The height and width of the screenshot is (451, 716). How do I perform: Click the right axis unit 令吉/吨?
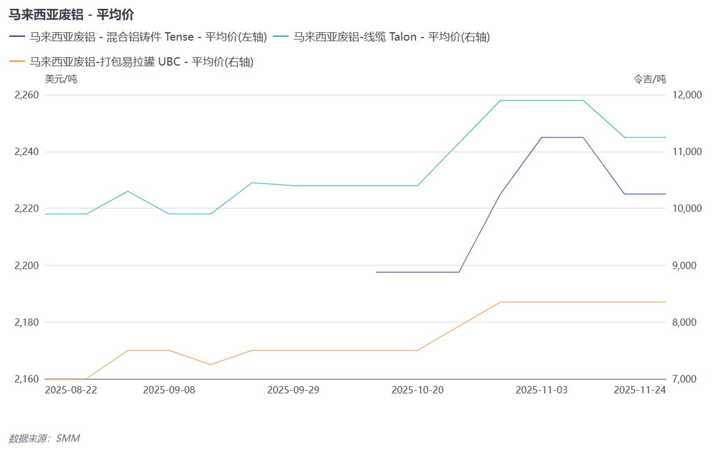[x=650, y=79]
